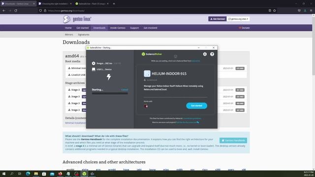Open the balenaHub link in Etcher
The width and height of the screenshot is (315, 177).
pos(195,61)
